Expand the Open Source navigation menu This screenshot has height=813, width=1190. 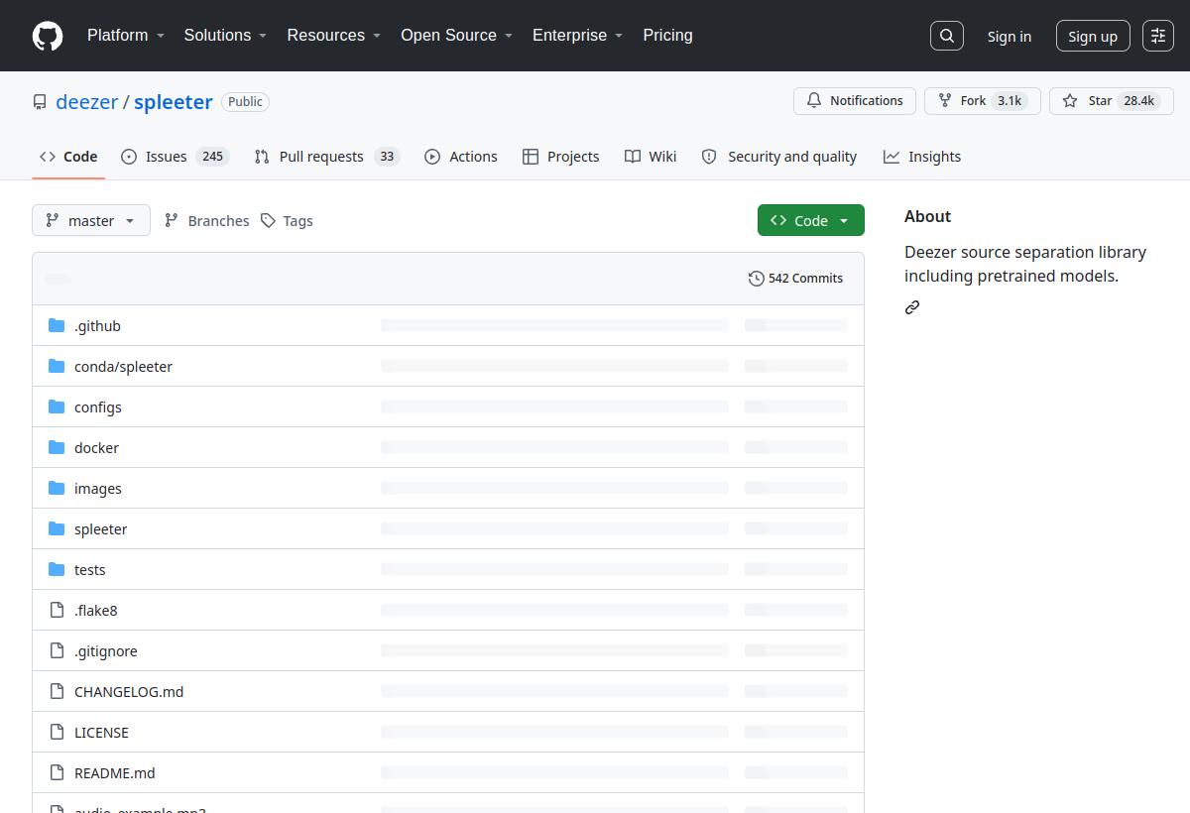[x=457, y=36]
